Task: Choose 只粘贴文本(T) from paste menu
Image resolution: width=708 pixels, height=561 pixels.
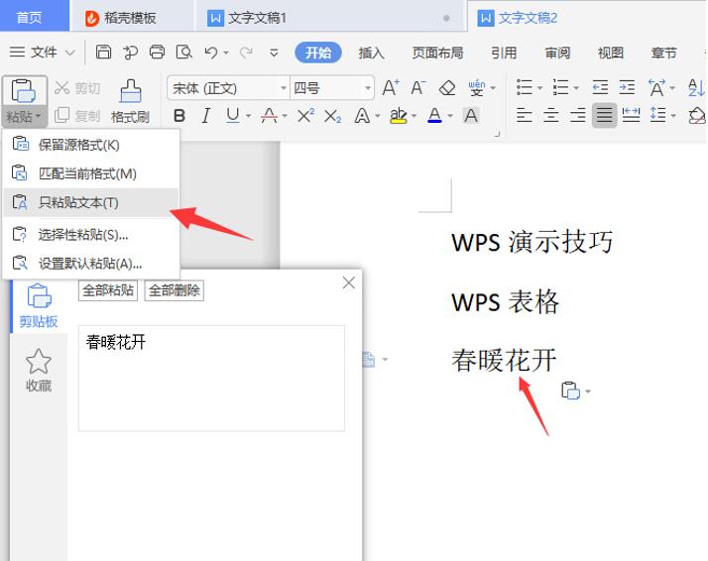Action: (91, 202)
